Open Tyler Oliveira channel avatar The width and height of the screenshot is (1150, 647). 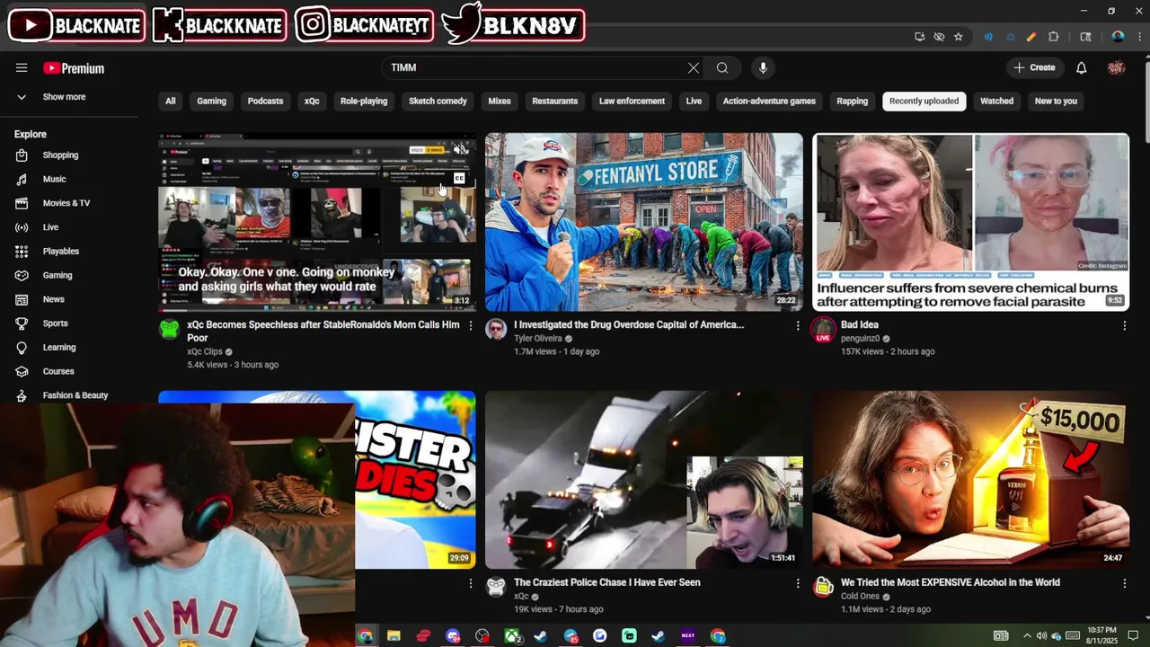(496, 329)
